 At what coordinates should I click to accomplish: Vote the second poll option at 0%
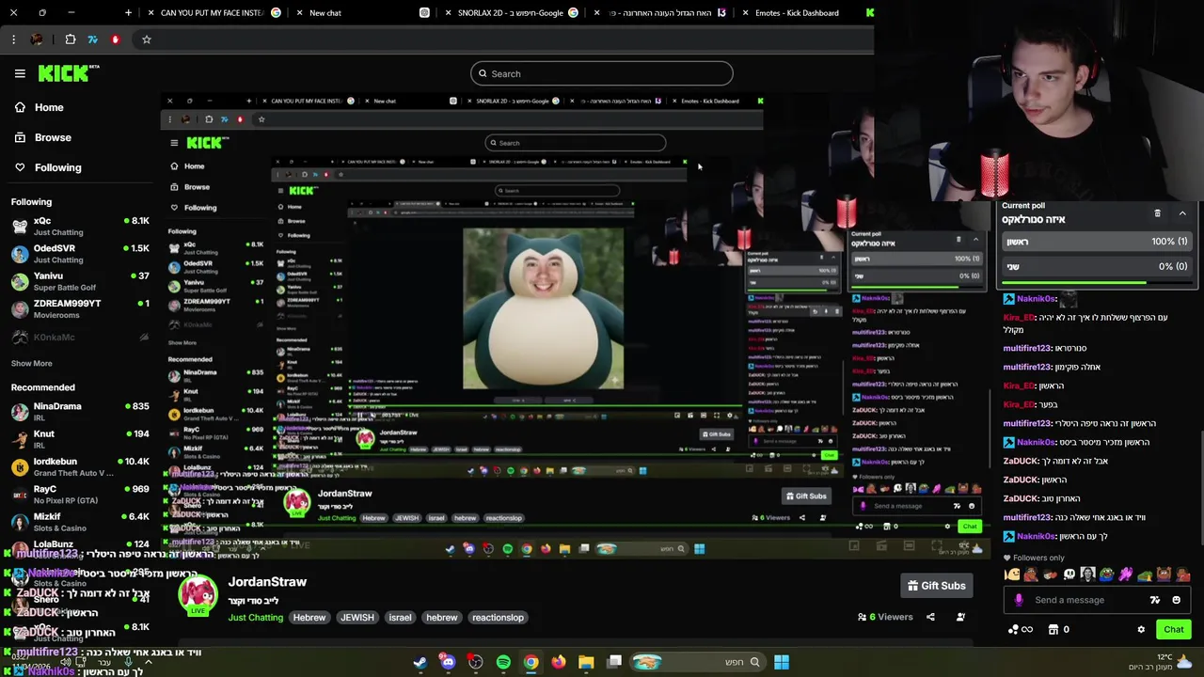1096,266
